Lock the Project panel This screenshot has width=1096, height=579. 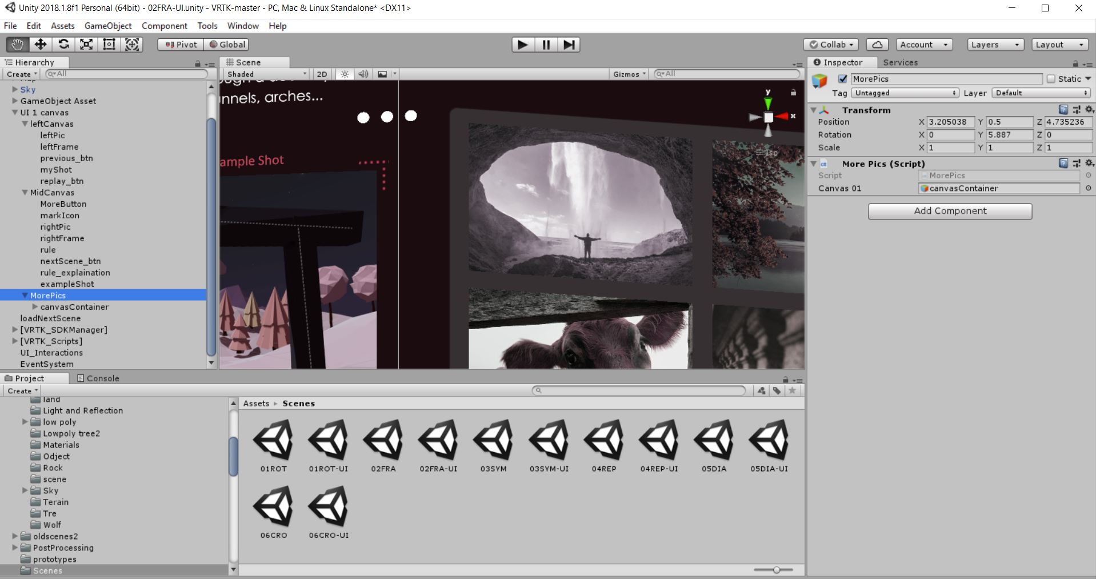785,380
